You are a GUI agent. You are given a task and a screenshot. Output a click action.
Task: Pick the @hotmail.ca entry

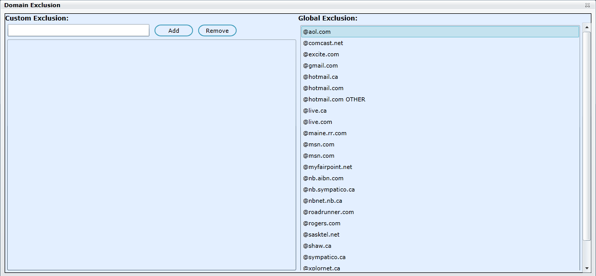(x=320, y=77)
